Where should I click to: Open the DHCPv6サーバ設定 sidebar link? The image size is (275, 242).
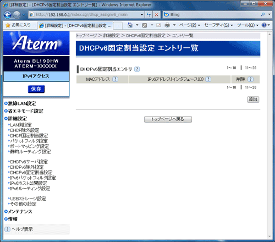(x=29, y=162)
